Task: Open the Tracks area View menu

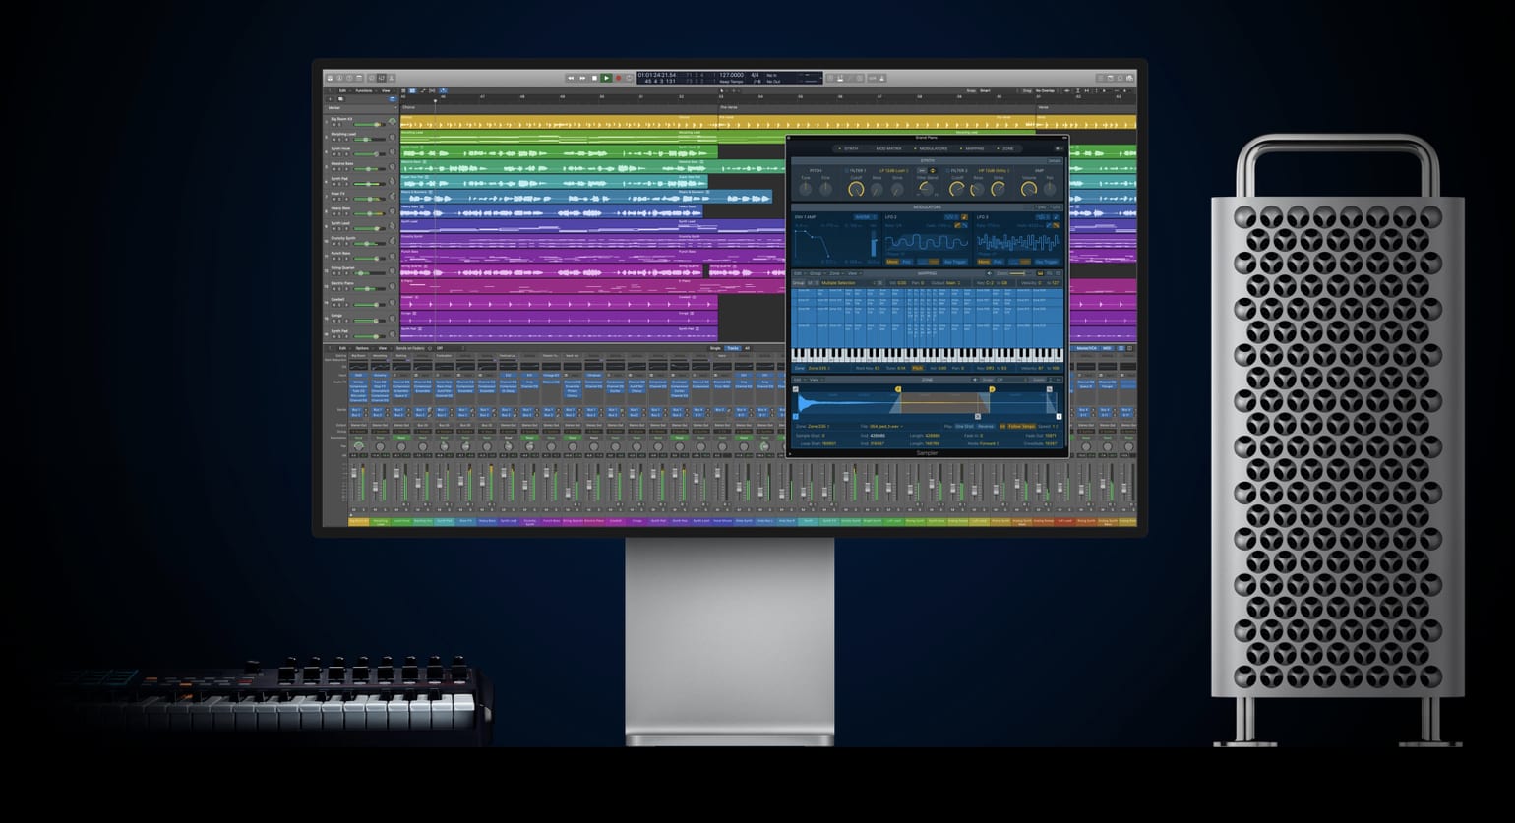Action: pyautogui.click(x=386, y=90)
